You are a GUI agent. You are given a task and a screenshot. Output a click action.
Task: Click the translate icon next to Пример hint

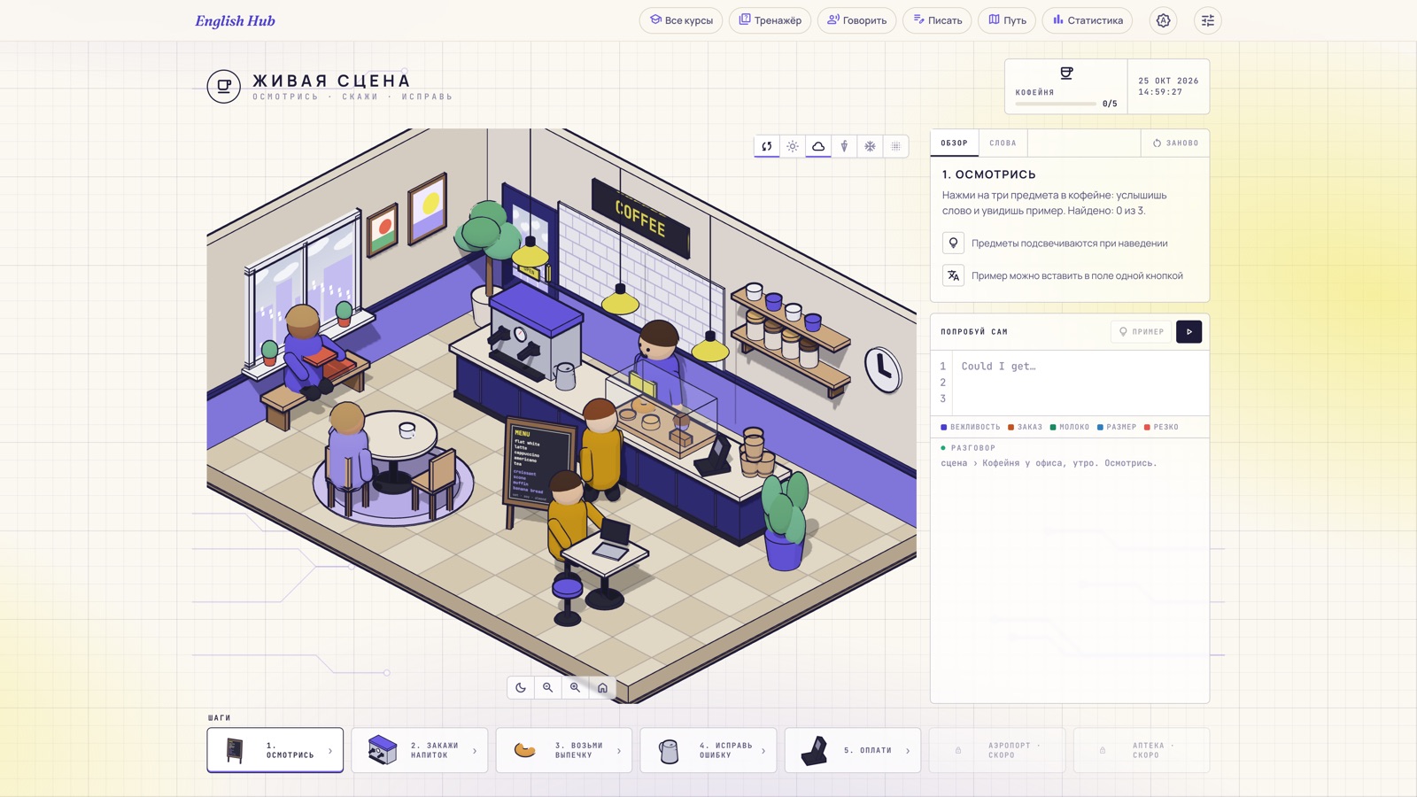[x=953, y=275]
